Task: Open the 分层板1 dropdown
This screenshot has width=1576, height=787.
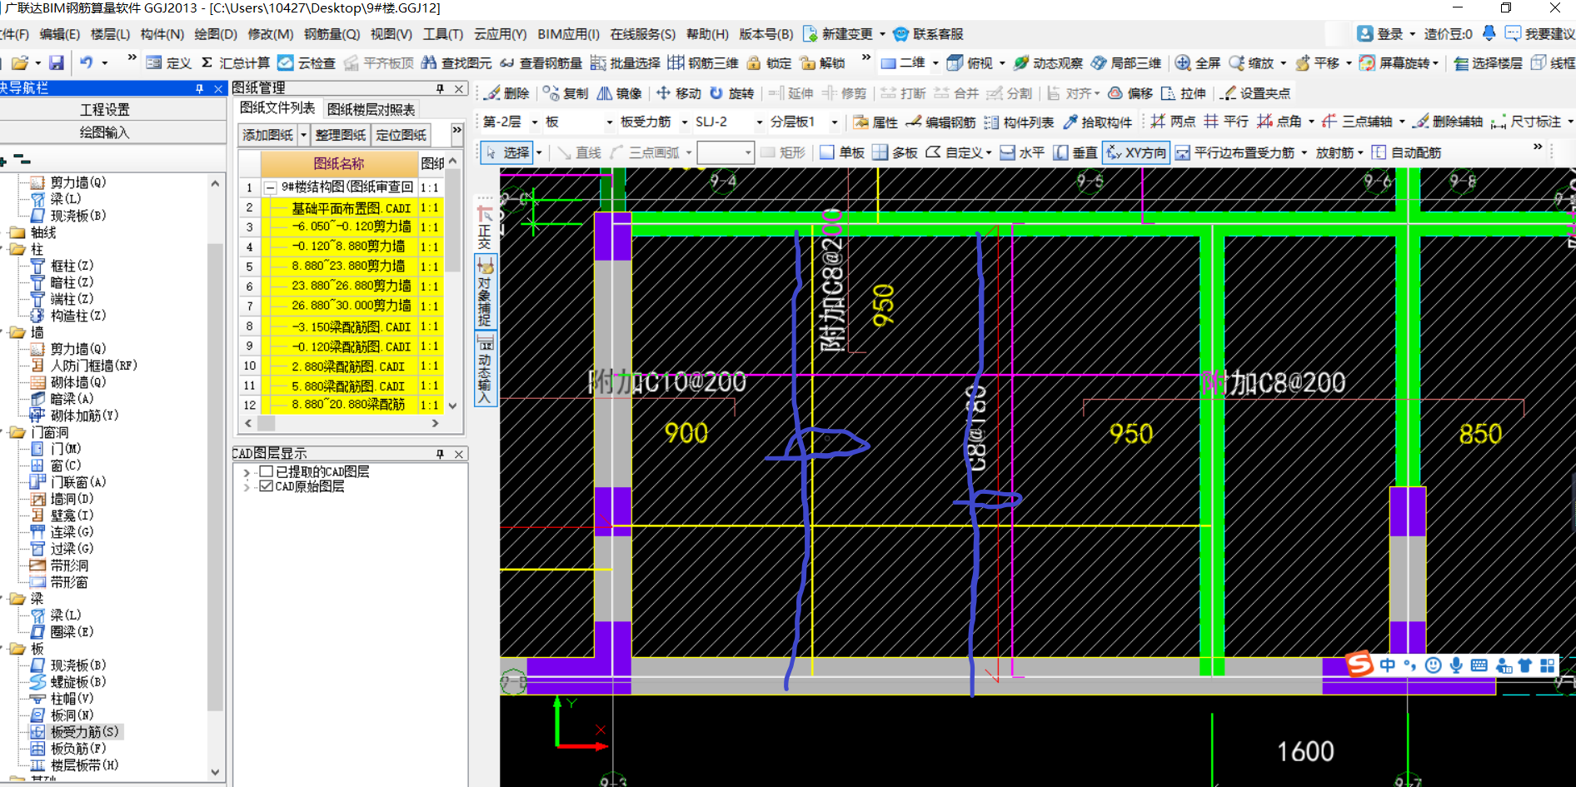Action: (x=834, y=122)
